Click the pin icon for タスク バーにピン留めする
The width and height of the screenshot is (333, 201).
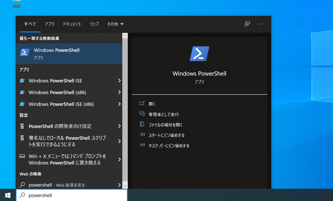coord(142,145)
